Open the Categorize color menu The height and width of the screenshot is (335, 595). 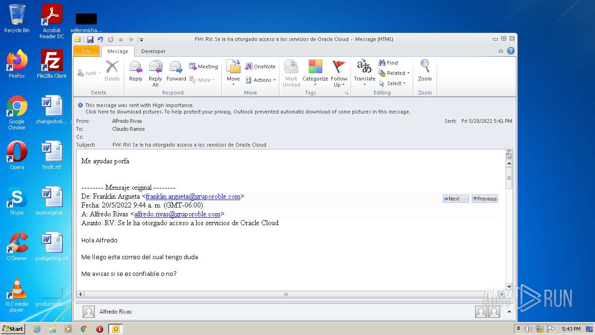click(x=315, y=73)
